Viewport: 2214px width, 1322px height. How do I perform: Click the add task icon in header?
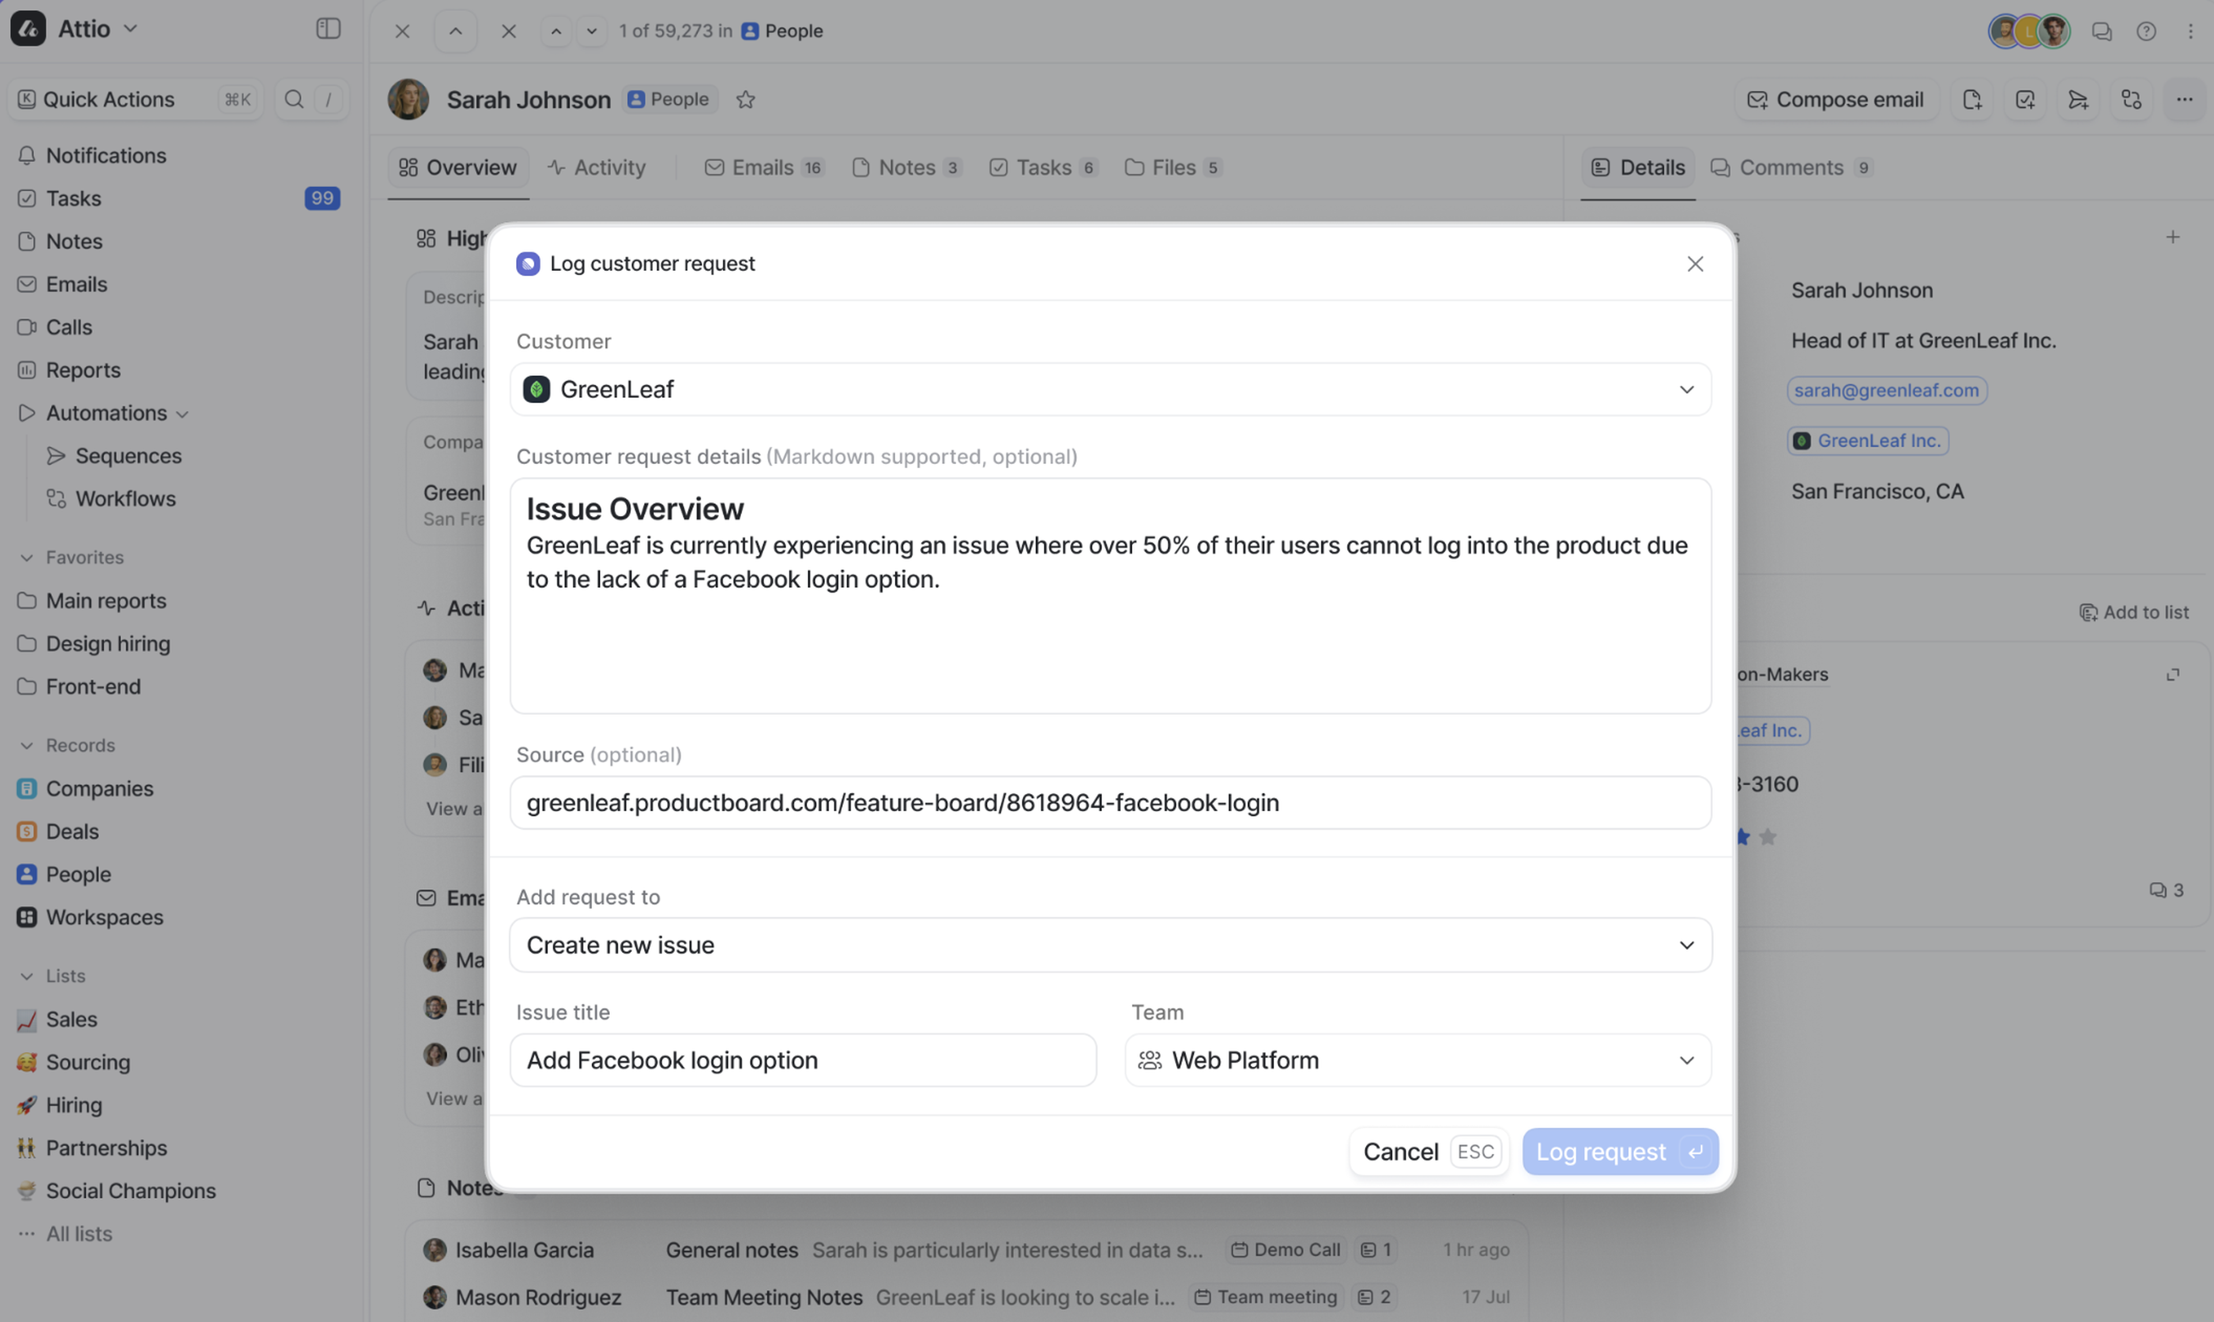(x=2025, y=100)
